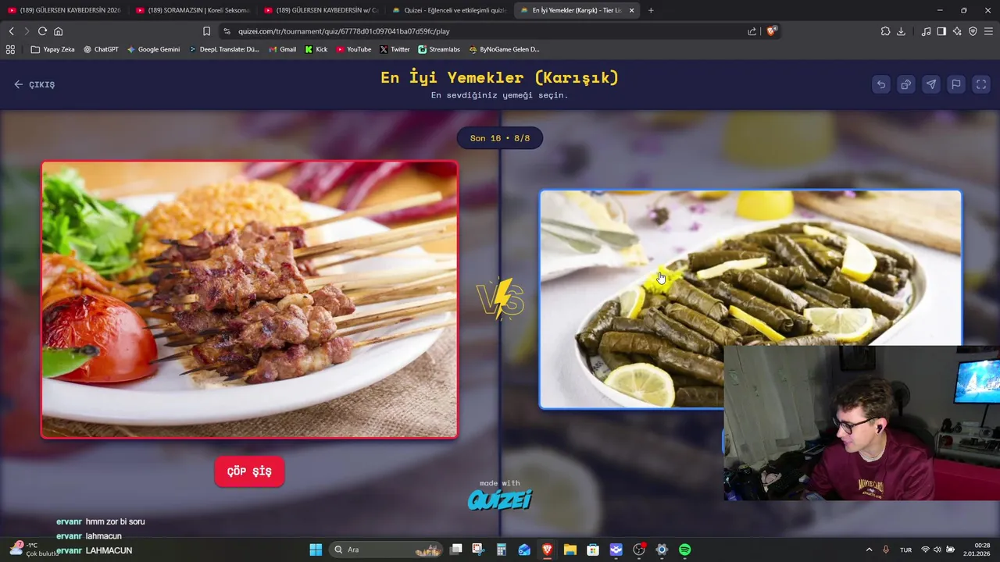Open the YouTube bookmark
This screenshot has width=1000, height=562.
354,49
